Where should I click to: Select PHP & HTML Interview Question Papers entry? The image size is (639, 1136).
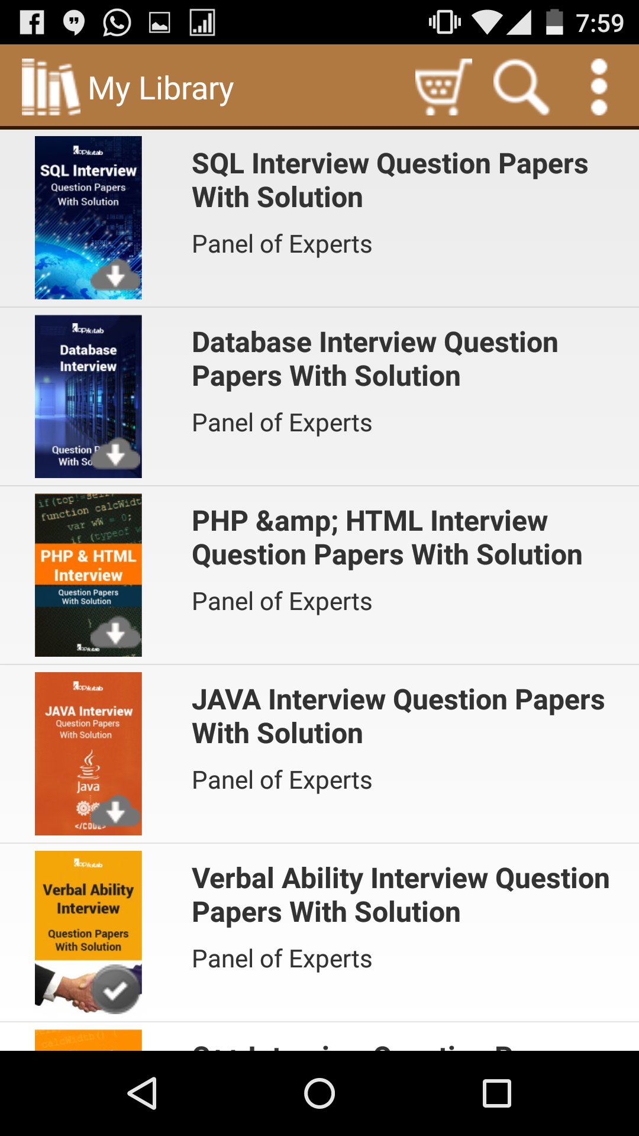tap(387, 538)
